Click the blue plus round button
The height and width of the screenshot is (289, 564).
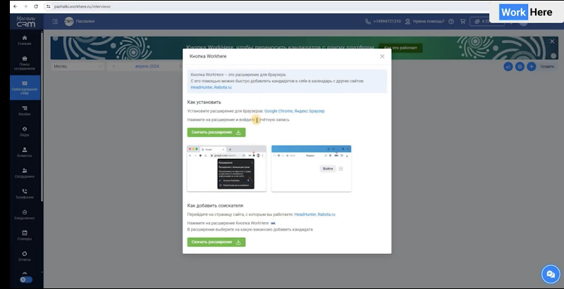[532, 66]
